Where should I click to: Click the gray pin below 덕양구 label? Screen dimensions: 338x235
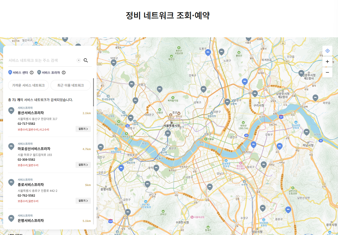[113, 63]
